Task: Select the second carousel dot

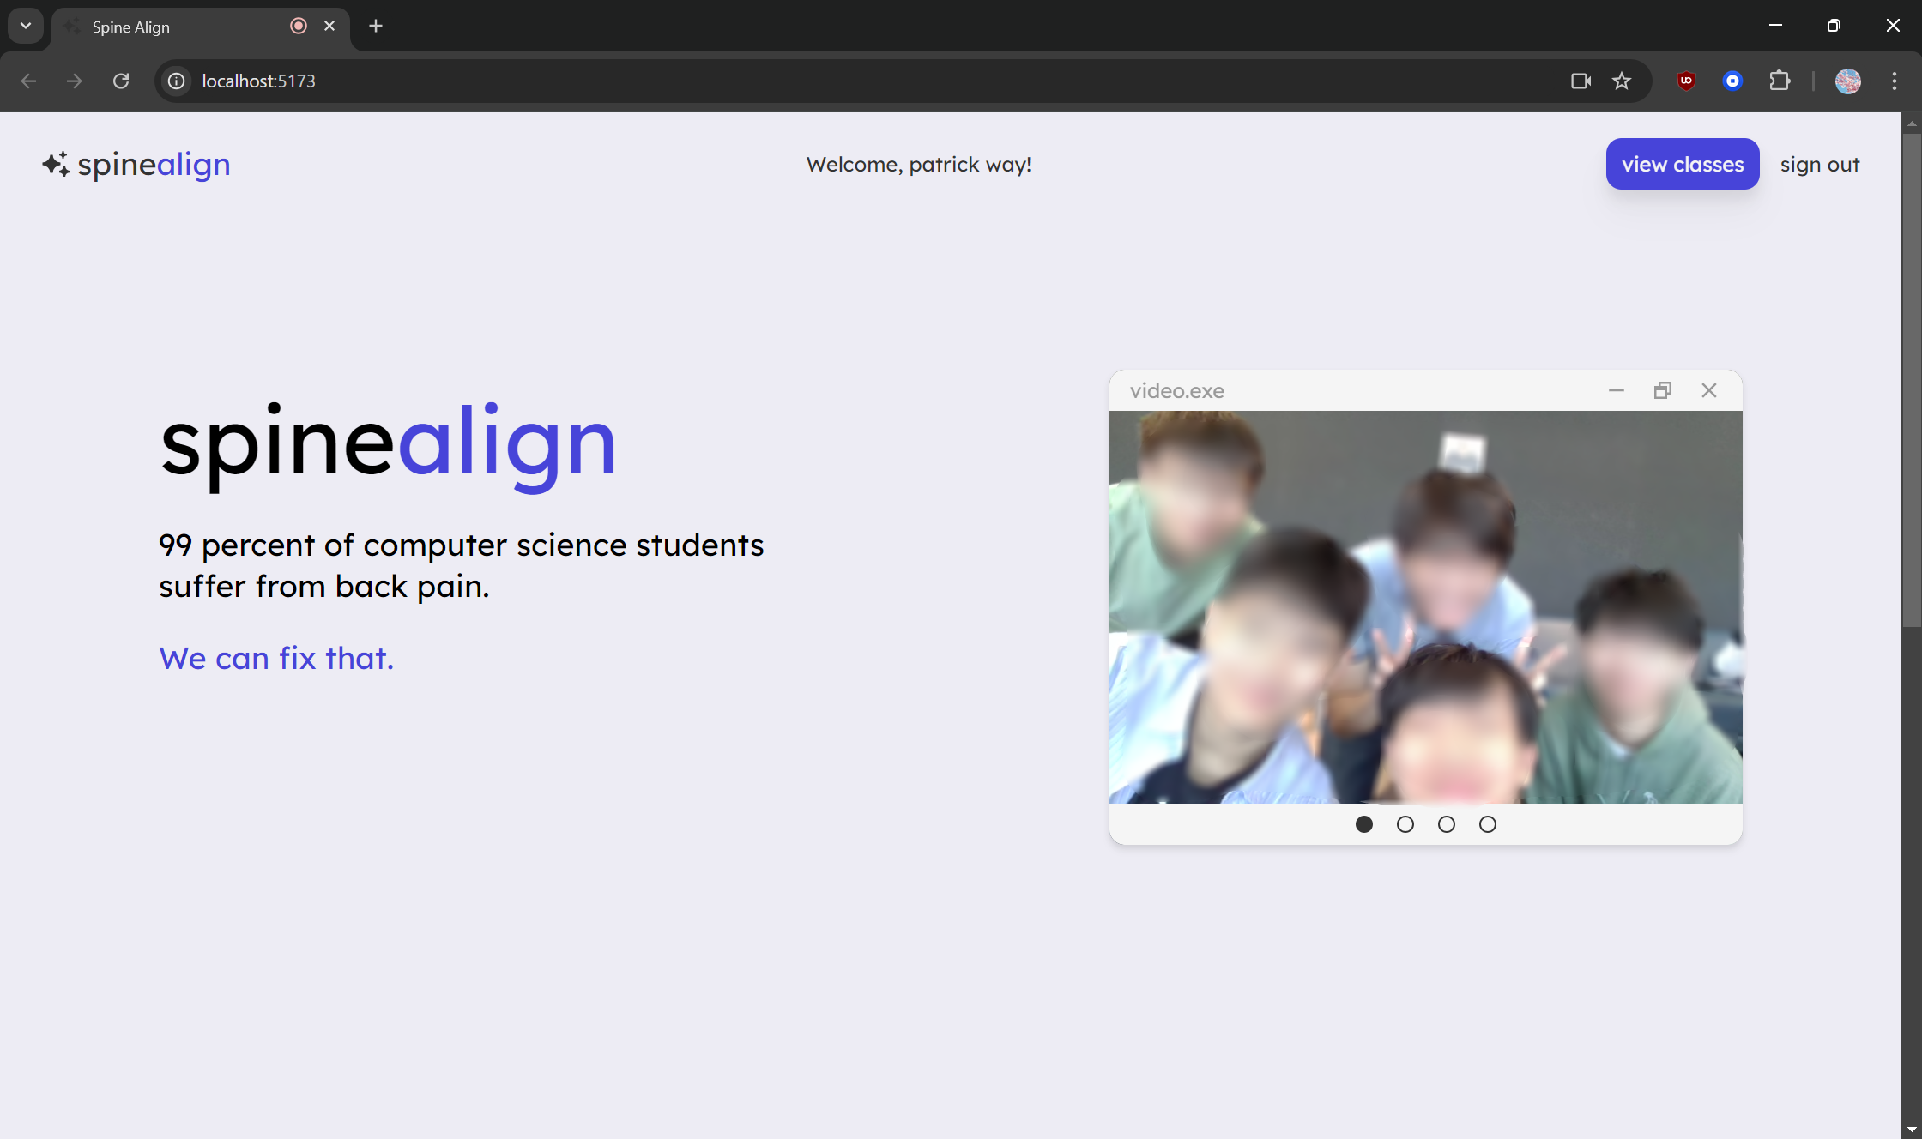Action: 1405,824
